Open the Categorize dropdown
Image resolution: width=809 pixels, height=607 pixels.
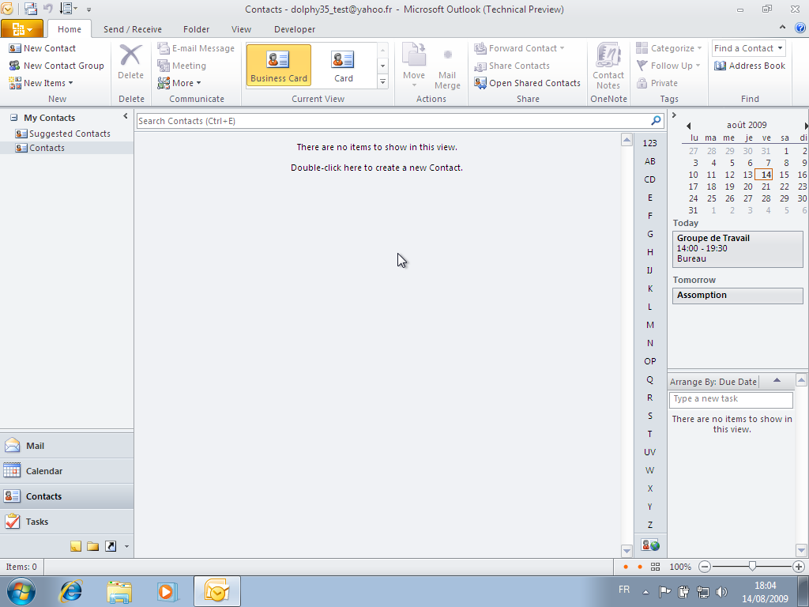[668, 48]
